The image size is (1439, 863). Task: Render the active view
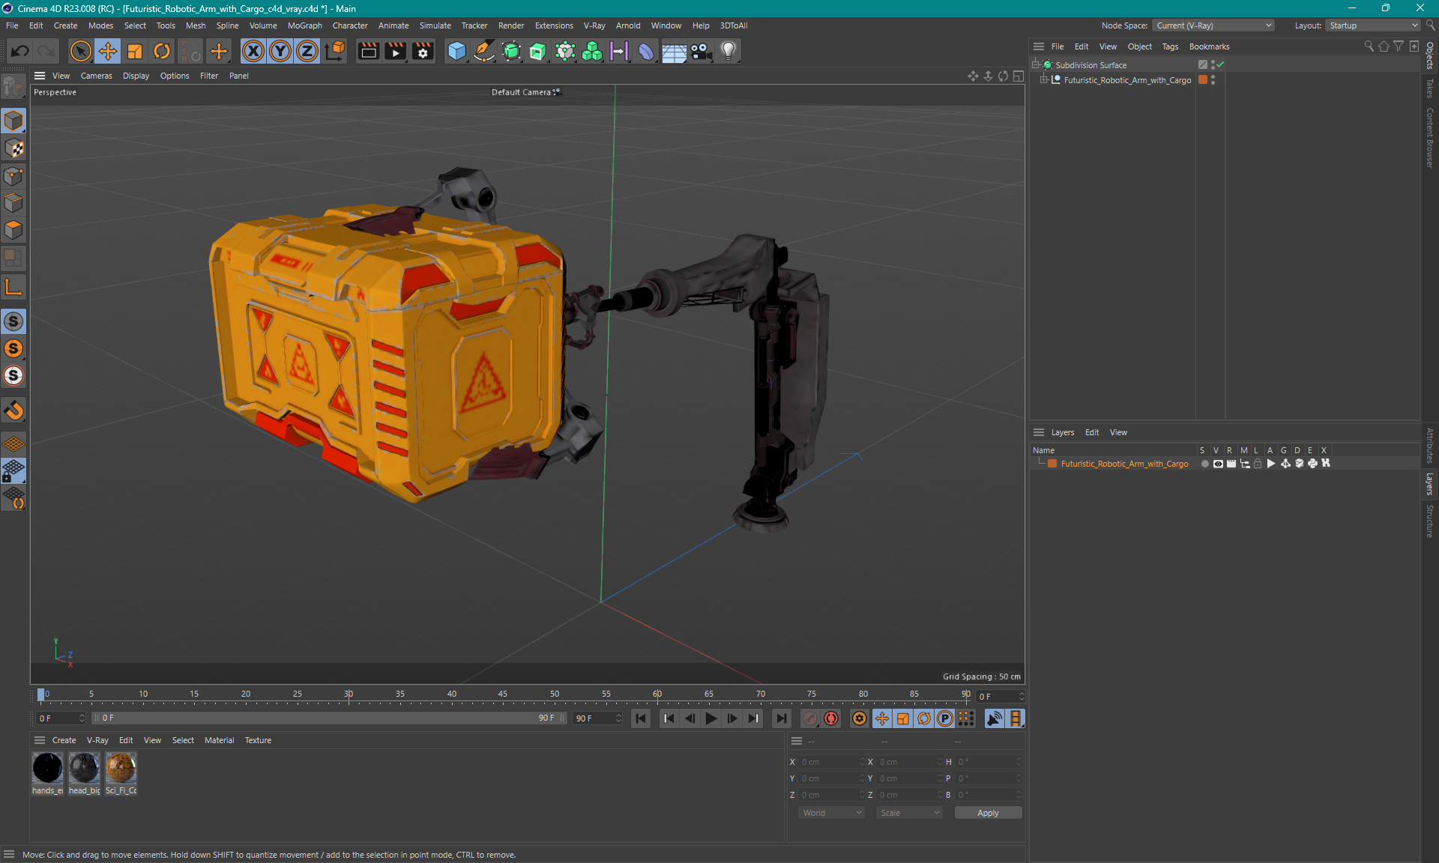(368, 51)
